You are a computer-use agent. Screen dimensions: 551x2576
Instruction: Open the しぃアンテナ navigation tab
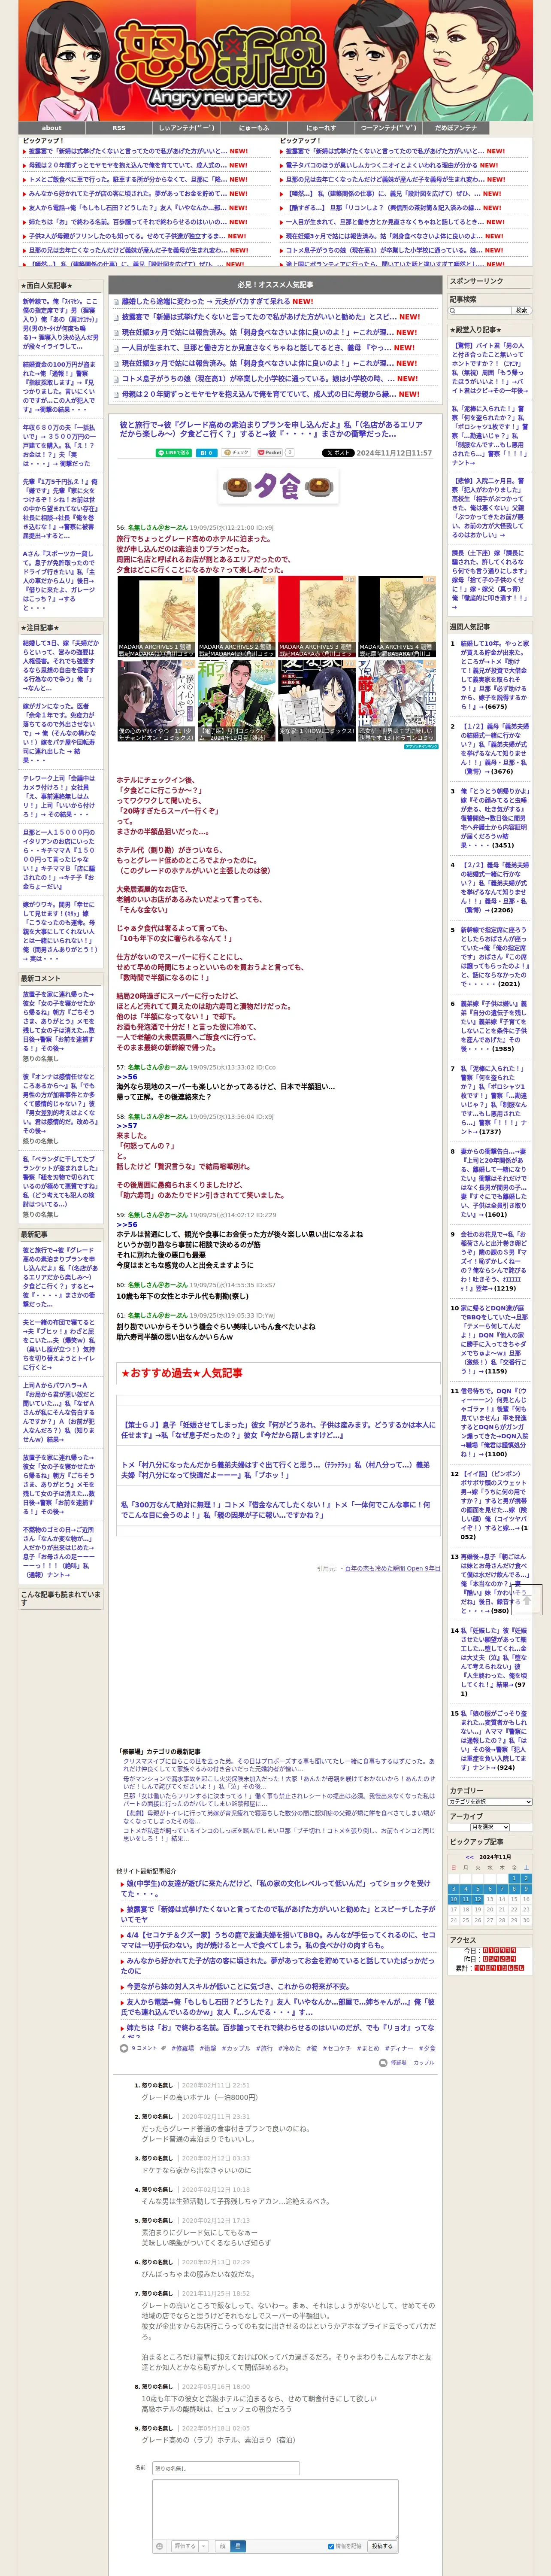(x=186, y=128)
